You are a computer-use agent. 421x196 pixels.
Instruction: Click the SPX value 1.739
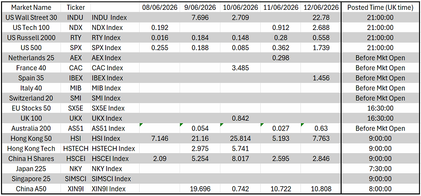point(321,48)
